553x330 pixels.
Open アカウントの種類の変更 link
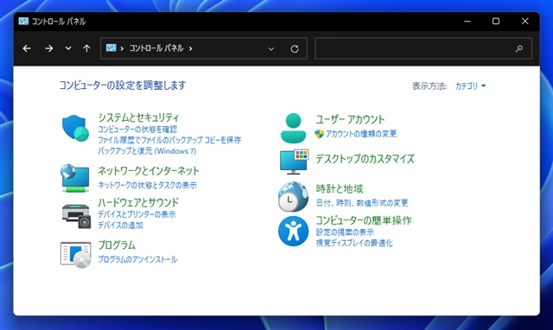coord(361,134)
